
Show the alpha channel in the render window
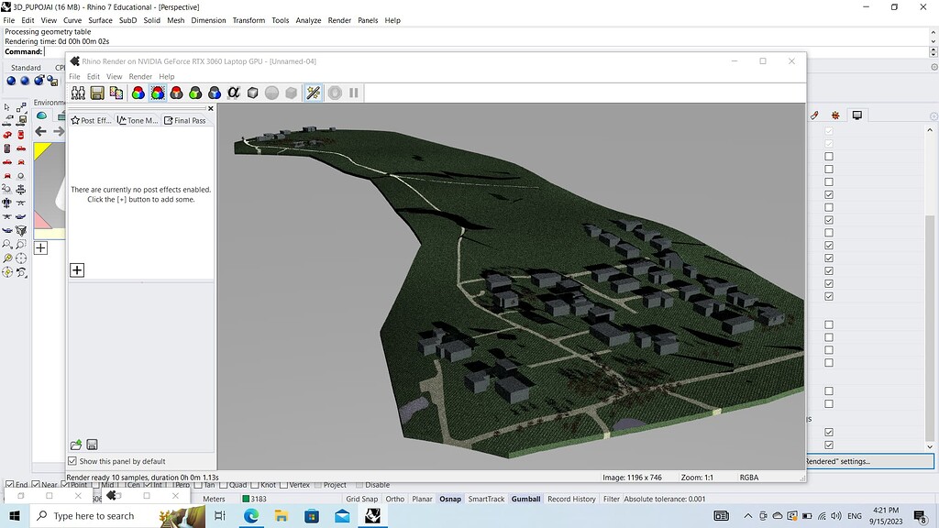tap(233, 92)
